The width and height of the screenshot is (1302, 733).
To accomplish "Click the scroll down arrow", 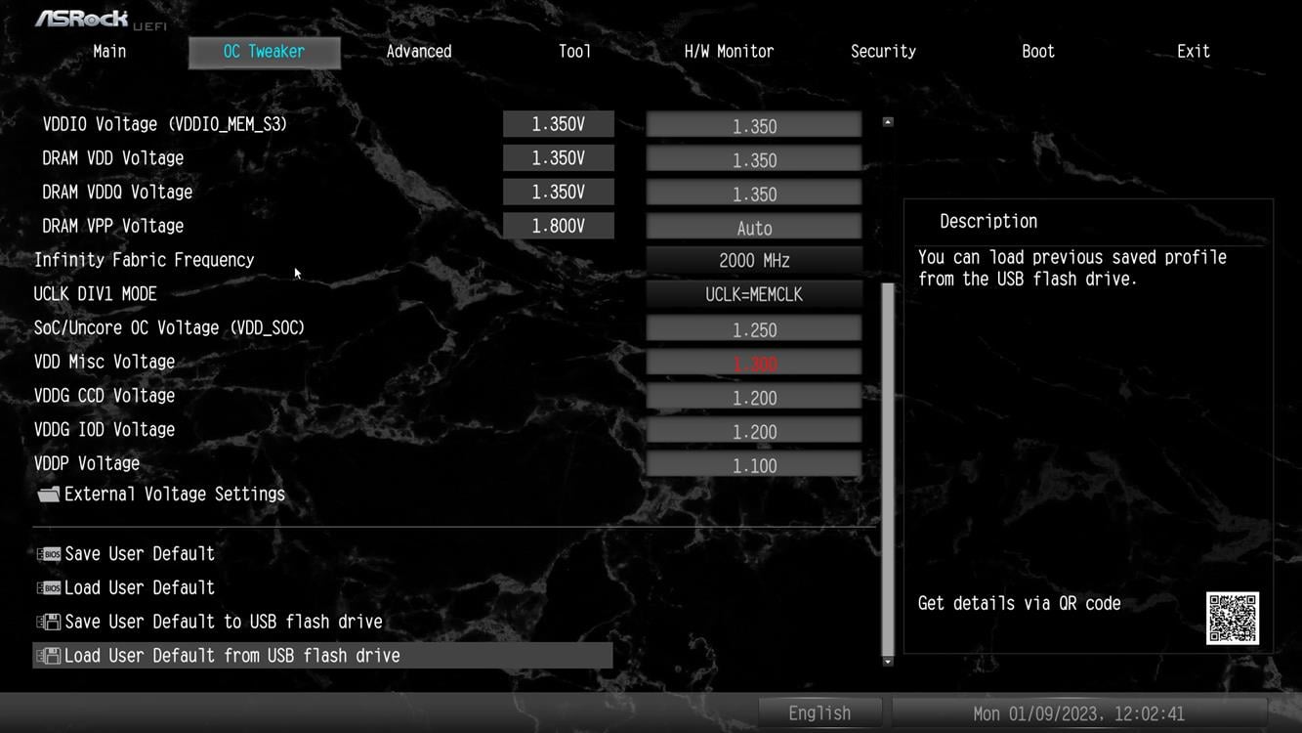I will 888,662.
